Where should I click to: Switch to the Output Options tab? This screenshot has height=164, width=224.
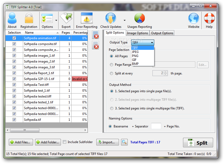162,33
